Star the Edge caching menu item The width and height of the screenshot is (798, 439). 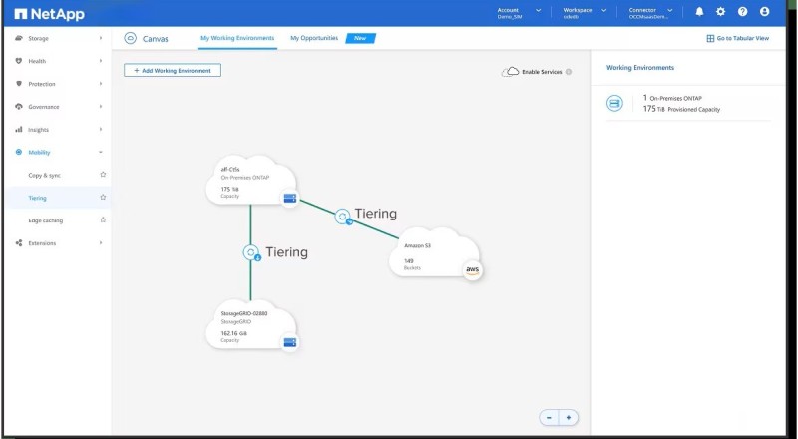(x=102, y=220)
